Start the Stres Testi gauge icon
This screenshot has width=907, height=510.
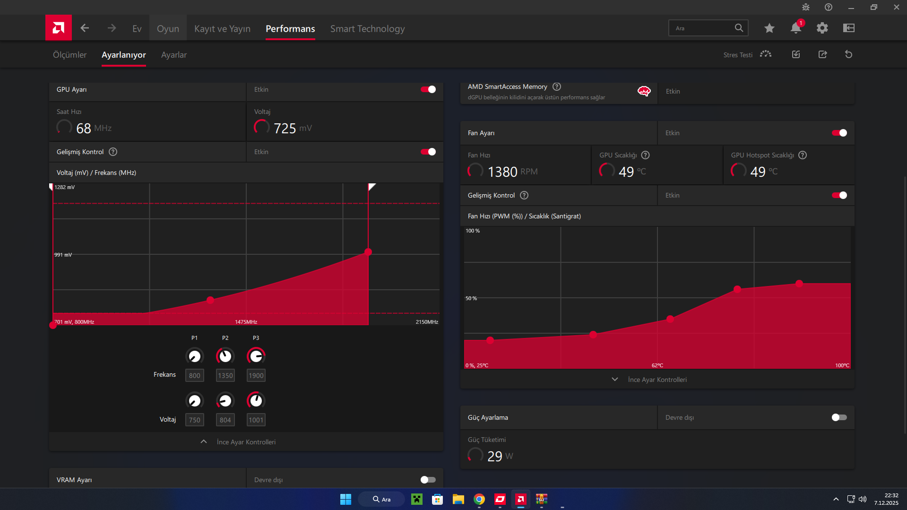pyautogui.click(x=766, y=54)
